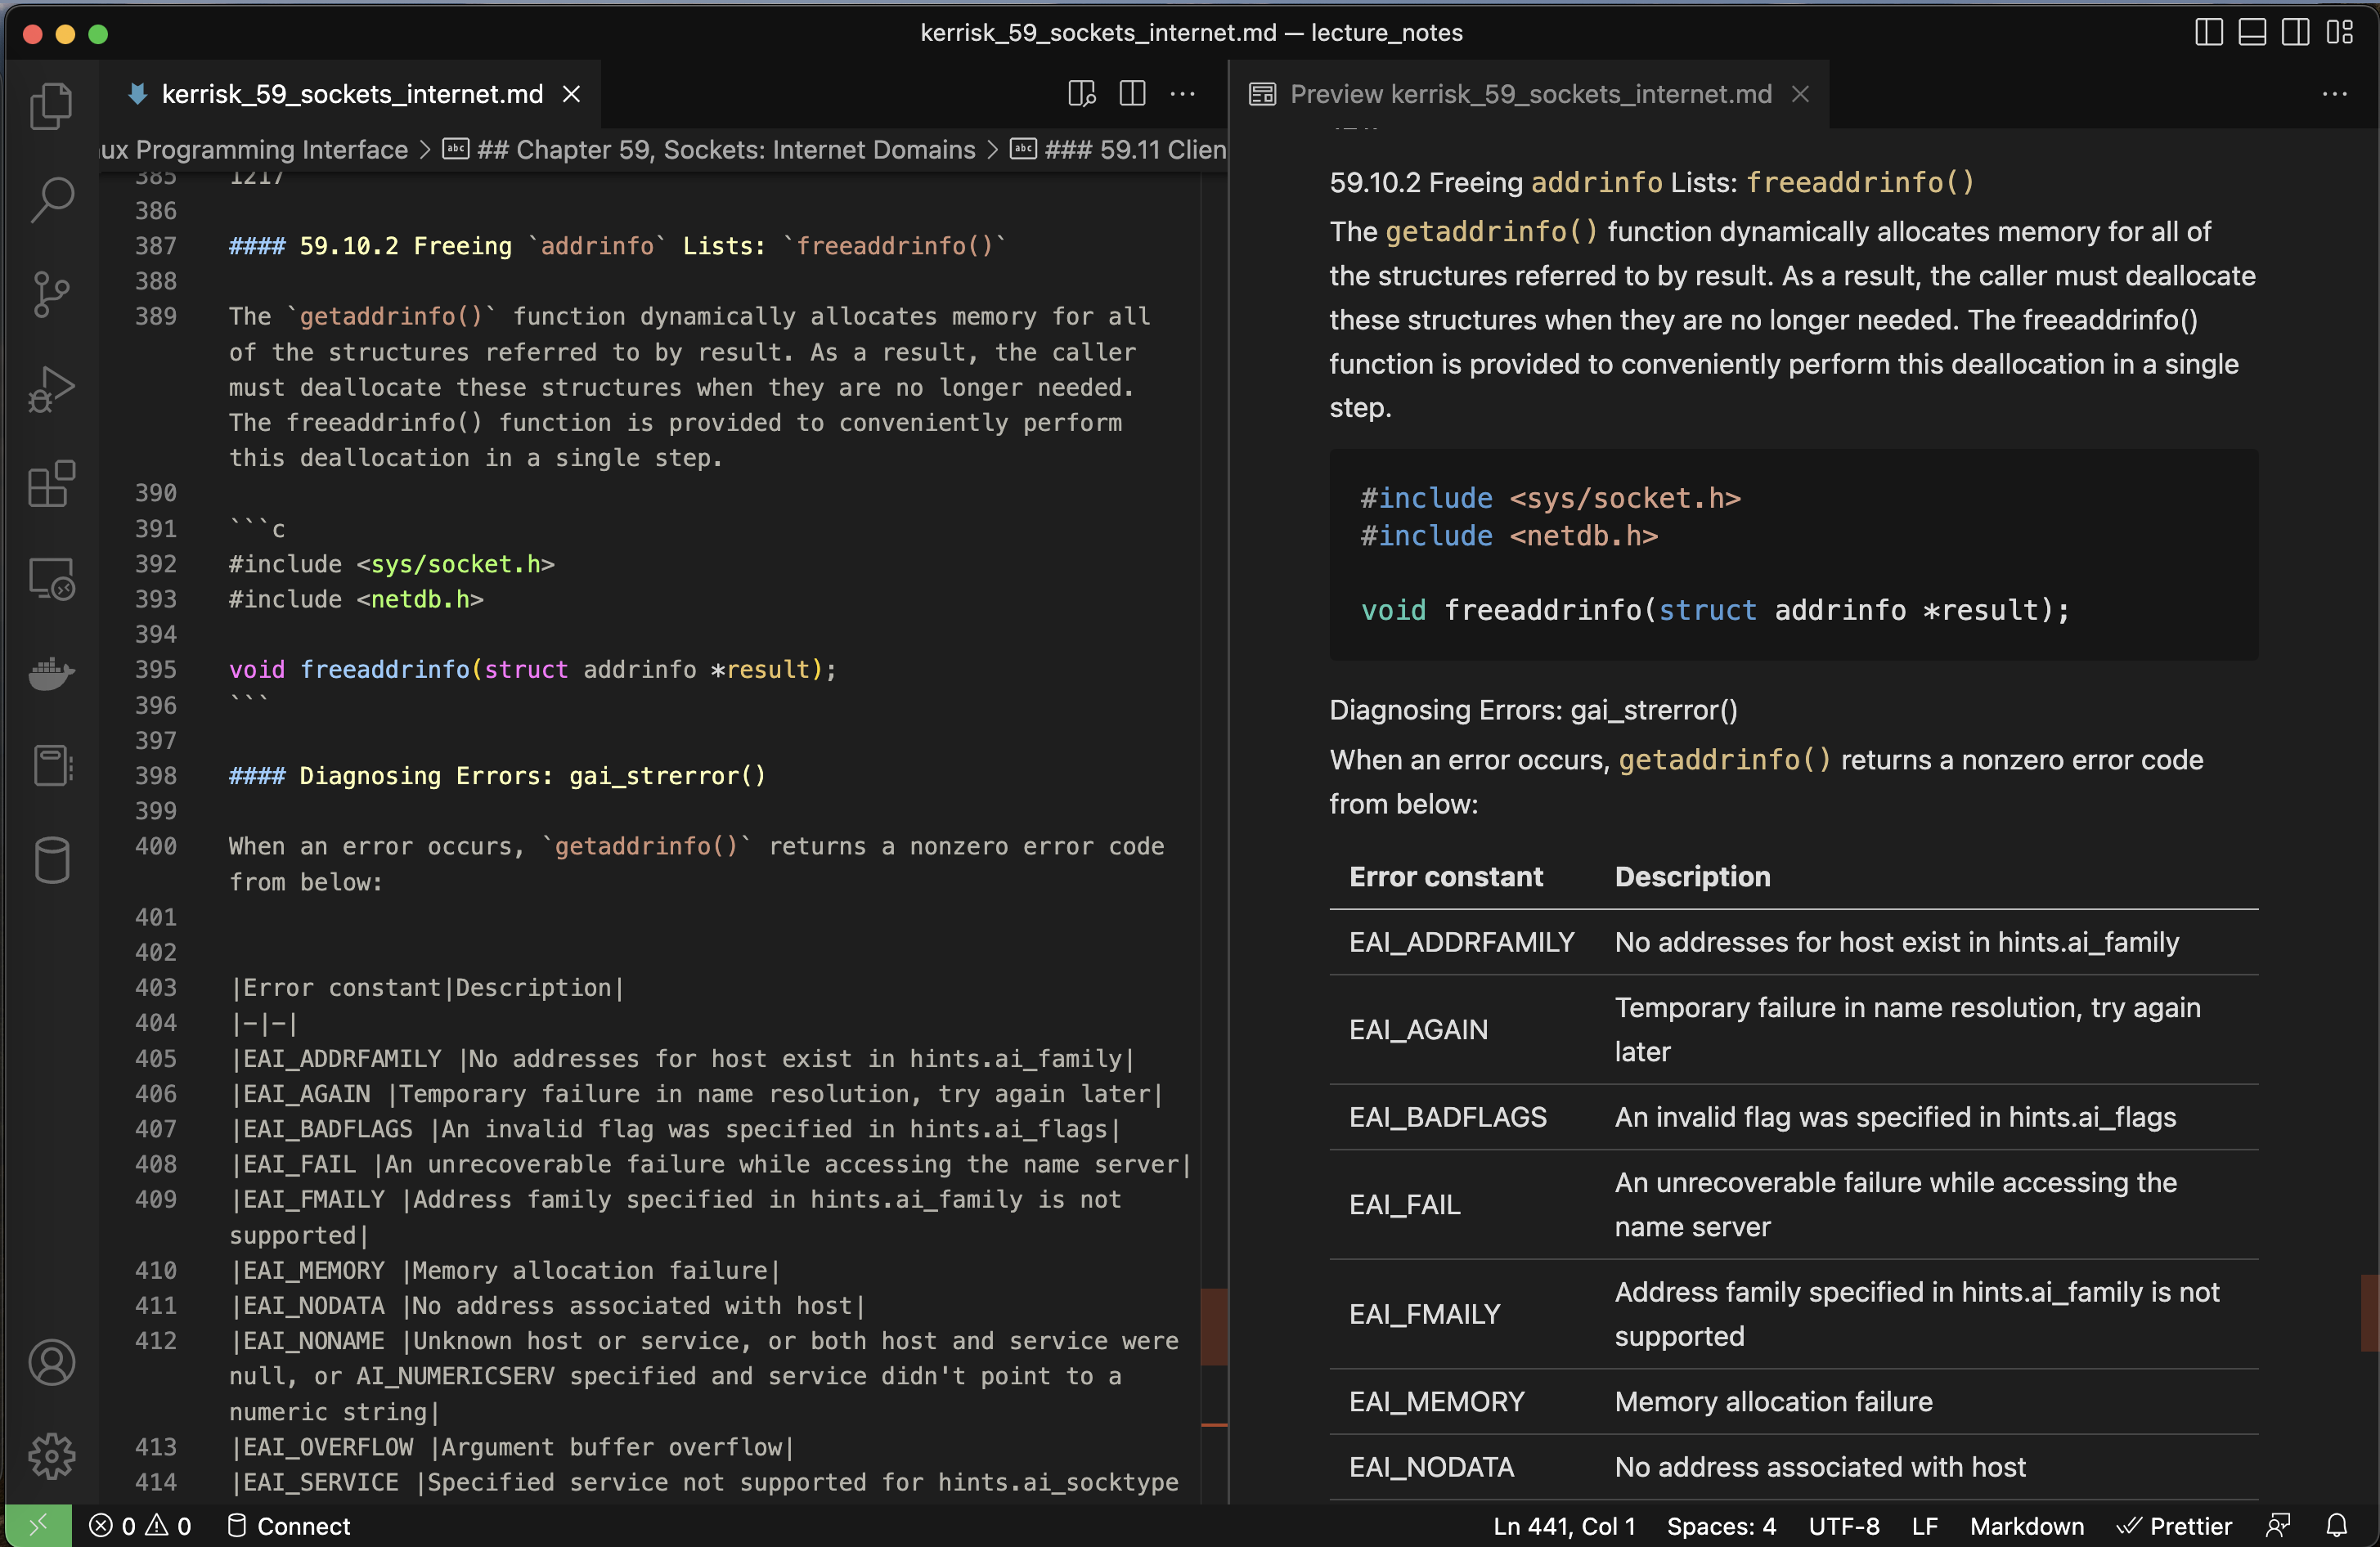Open the Extensions view
This screenshot has height=1547, width=2380.
tap(51, 484)
